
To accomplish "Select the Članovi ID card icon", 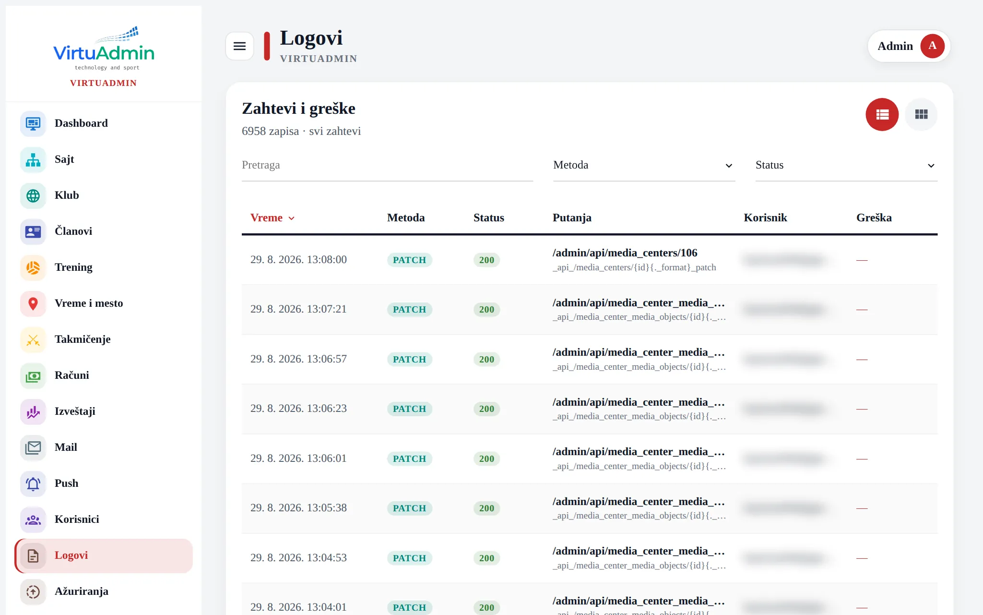I will [x=33, y=231].
